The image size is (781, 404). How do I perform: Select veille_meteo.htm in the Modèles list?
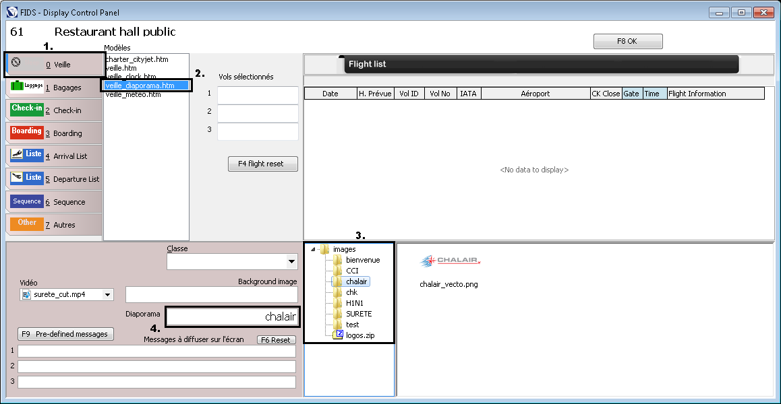coord(134,95)
